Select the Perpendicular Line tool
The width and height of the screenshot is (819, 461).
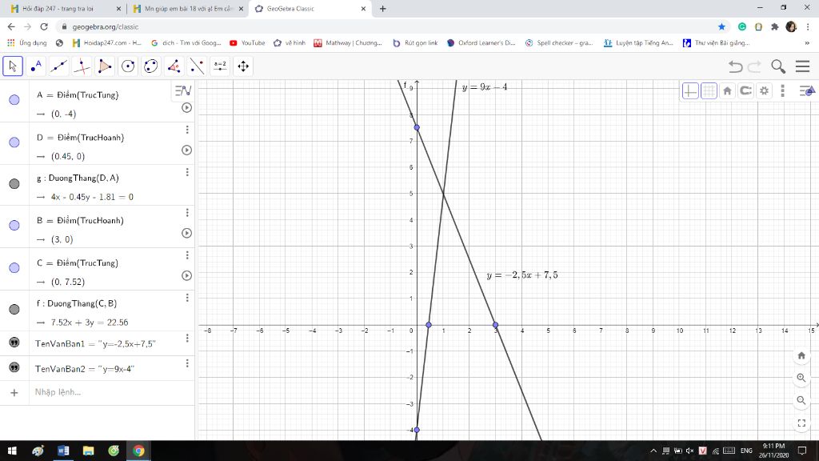point(82,66)
